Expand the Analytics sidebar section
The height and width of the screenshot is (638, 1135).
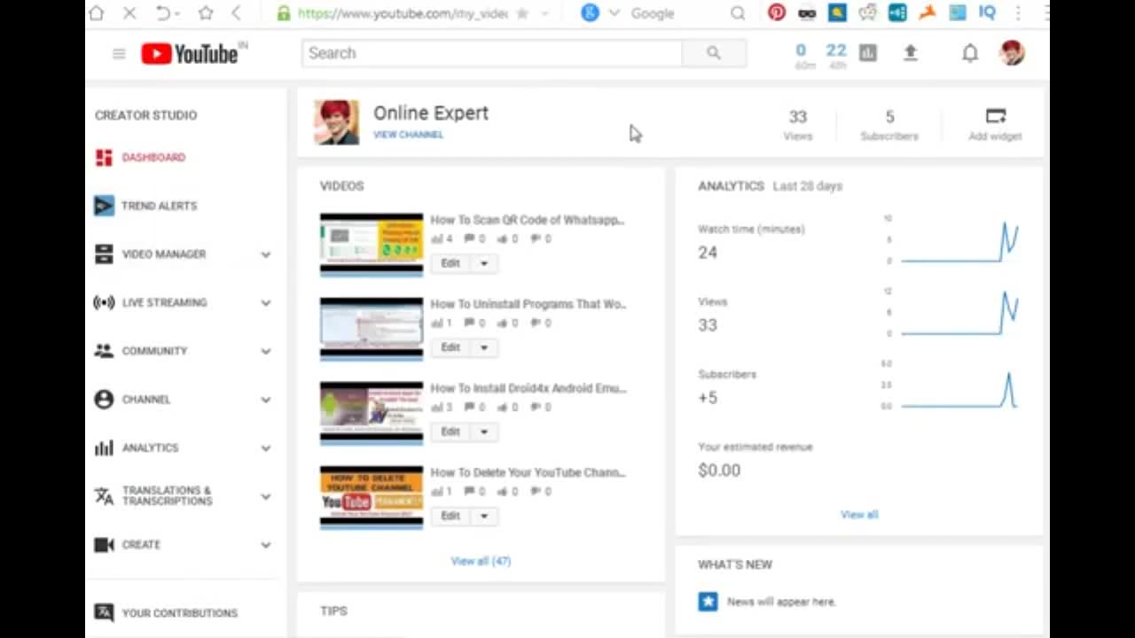(265, 448)
